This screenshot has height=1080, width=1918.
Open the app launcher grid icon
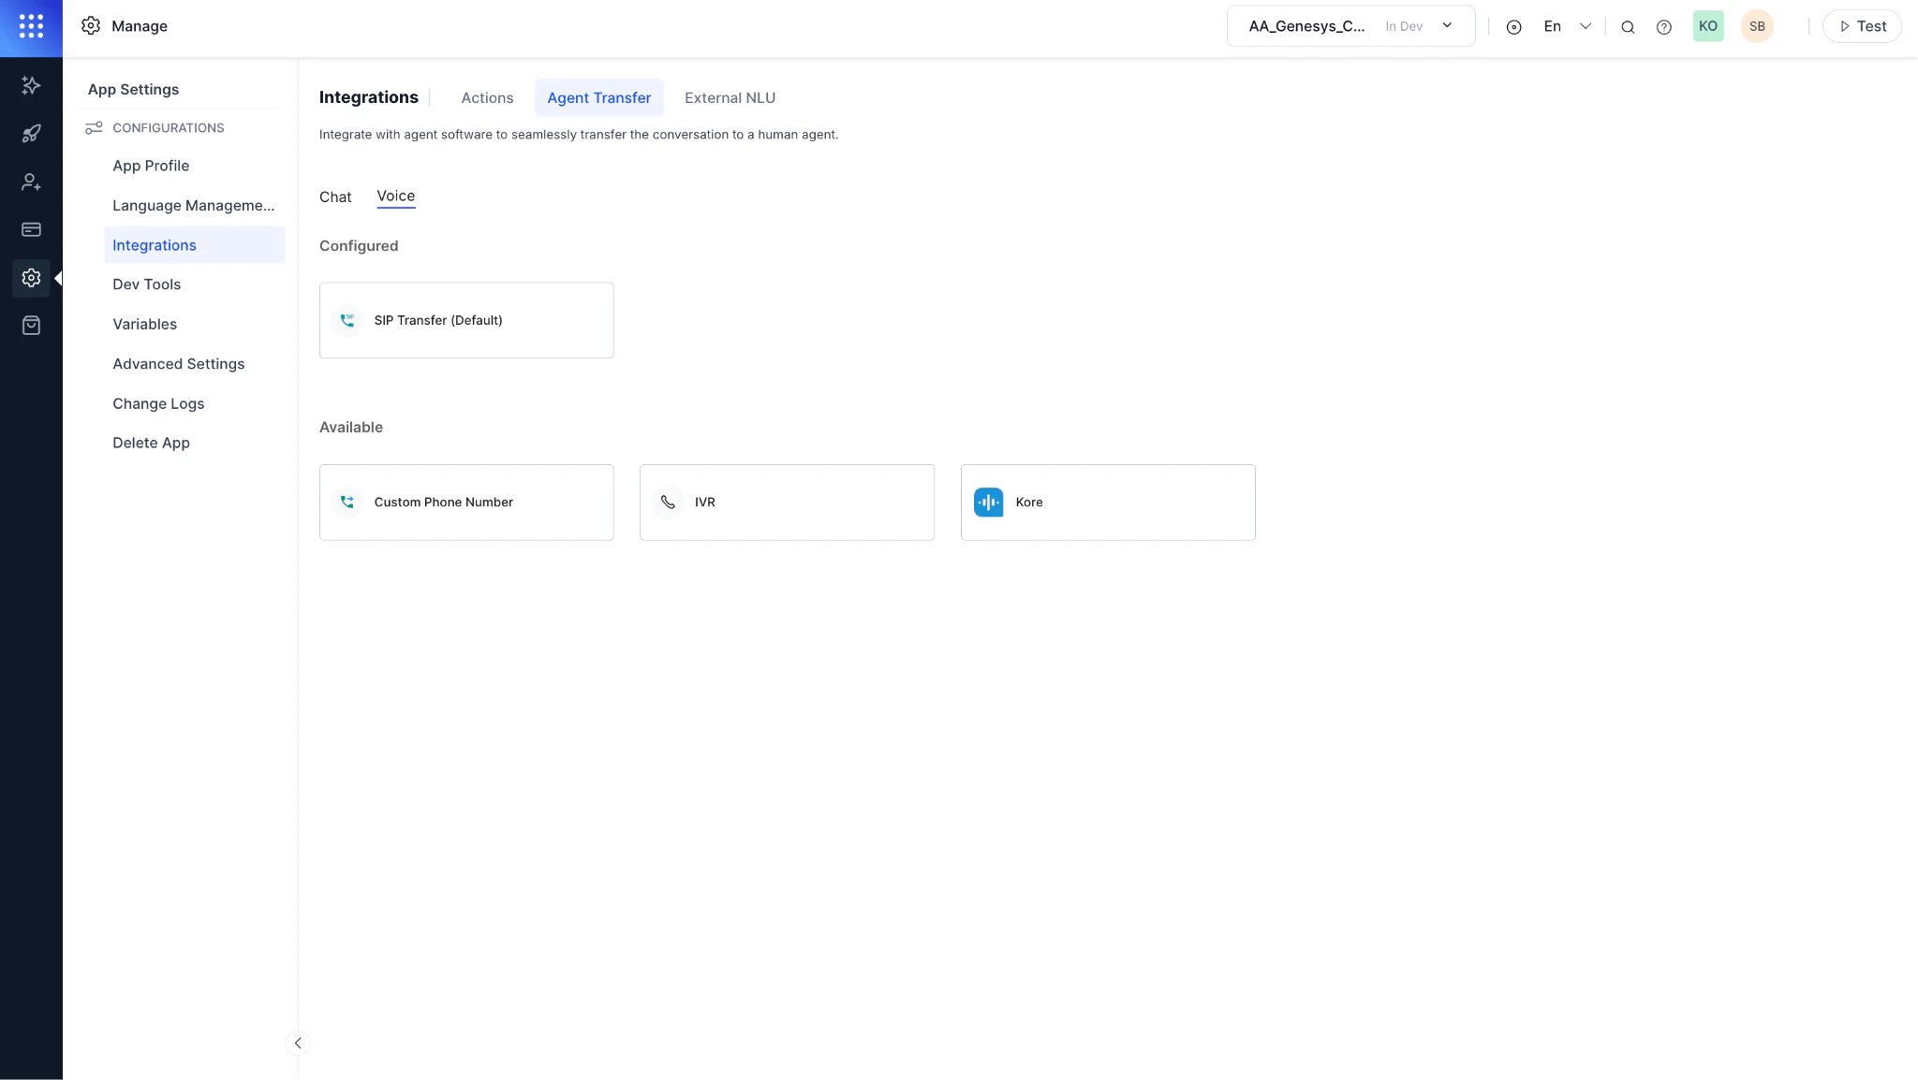click(31, 26)
